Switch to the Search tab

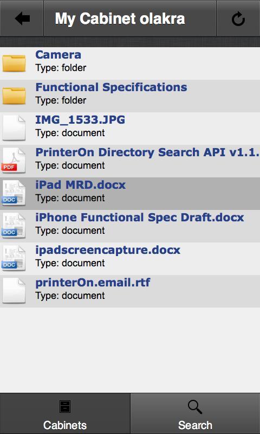[195, 413]
